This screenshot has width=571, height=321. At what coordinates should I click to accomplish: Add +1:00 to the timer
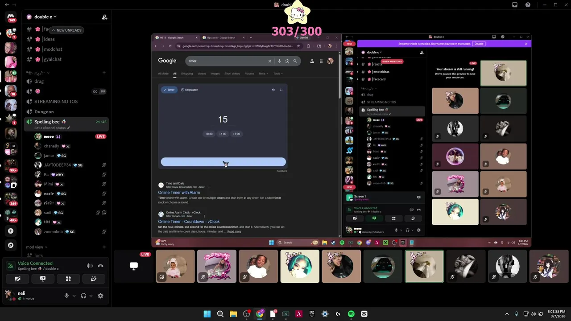[x=223, y=134]
